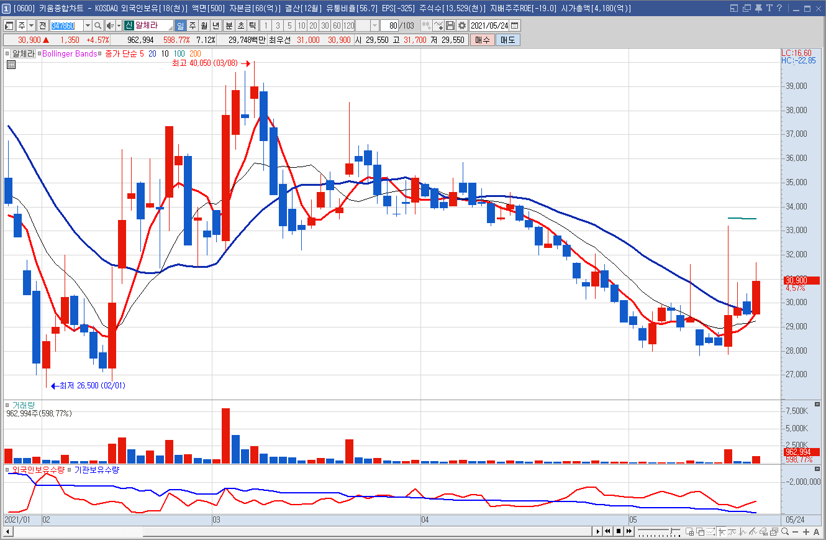
Task: Select 일 daily period toggle
Action: point(180,25)
